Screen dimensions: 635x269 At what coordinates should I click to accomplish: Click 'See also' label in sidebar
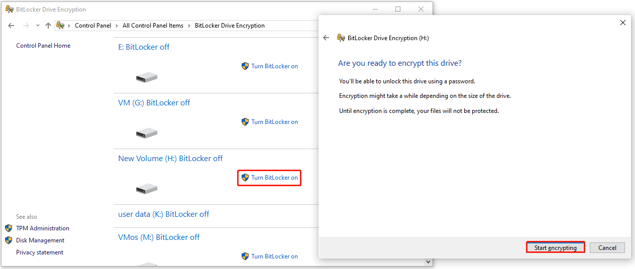pos(27,217)
